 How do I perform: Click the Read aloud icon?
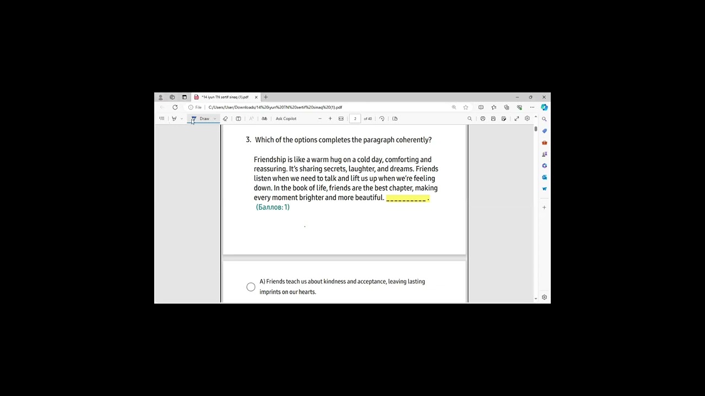[251, 119]
